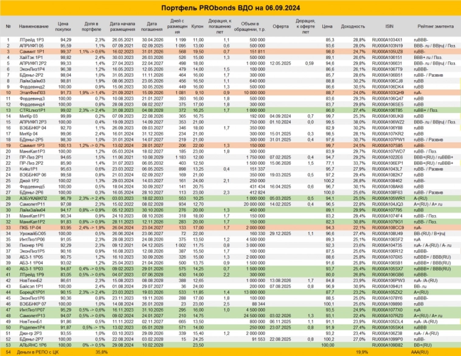Viewport: 461px width, 356px height.
Task: Select the 'ВЭББНКР 07' name cell
Action: [33, 304]
